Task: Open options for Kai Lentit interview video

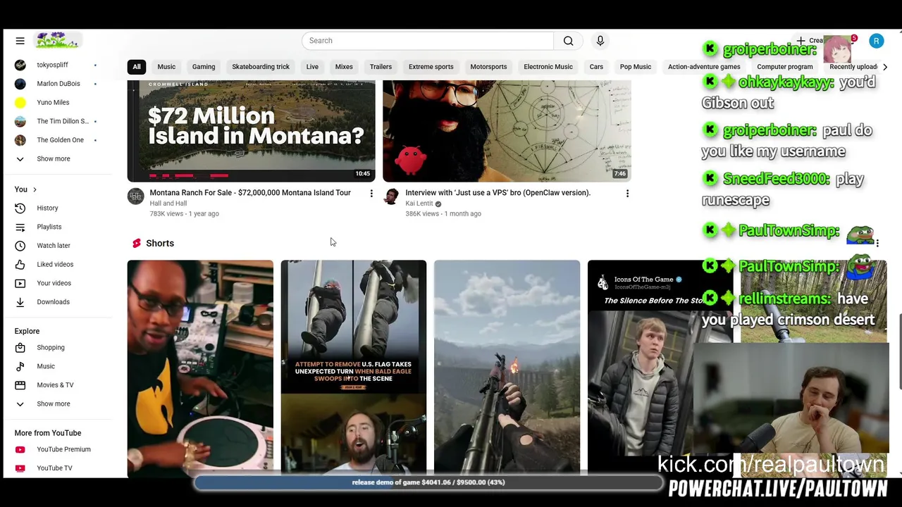Action: [x=627, y=193]
